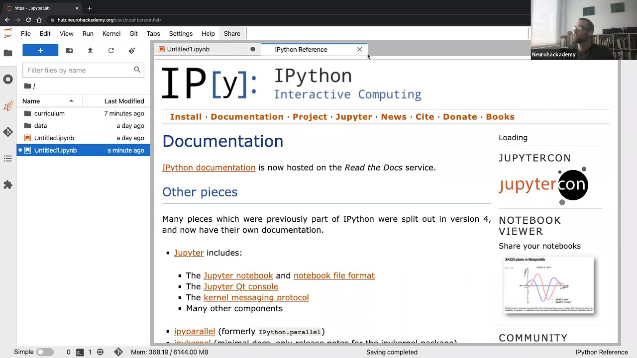Open the Help menu
Screen dimensions: 637x358
[208, 33]
